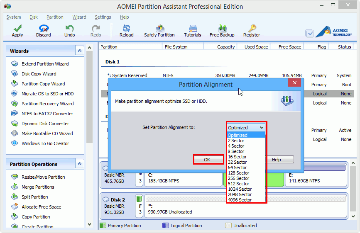Image resolution: width=360 pixels, height=233 pixels.
Task: Click the Flag column header
Action: point(316,47)
